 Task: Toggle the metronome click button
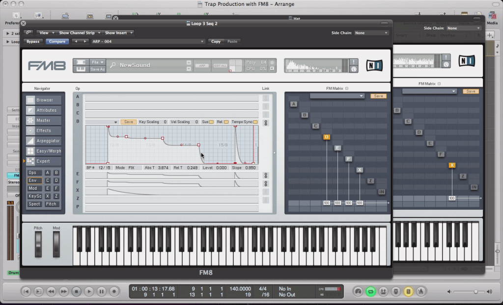pyautogui.click(x=421, y=292)
